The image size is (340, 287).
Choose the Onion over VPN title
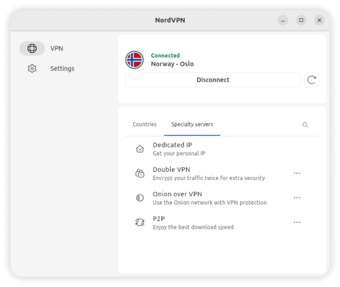point(177,194)
